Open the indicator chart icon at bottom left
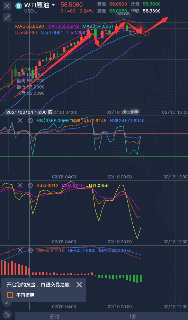The height and width of the screenshot is (320, 188). pyautogui.click(x=7, y=314)
